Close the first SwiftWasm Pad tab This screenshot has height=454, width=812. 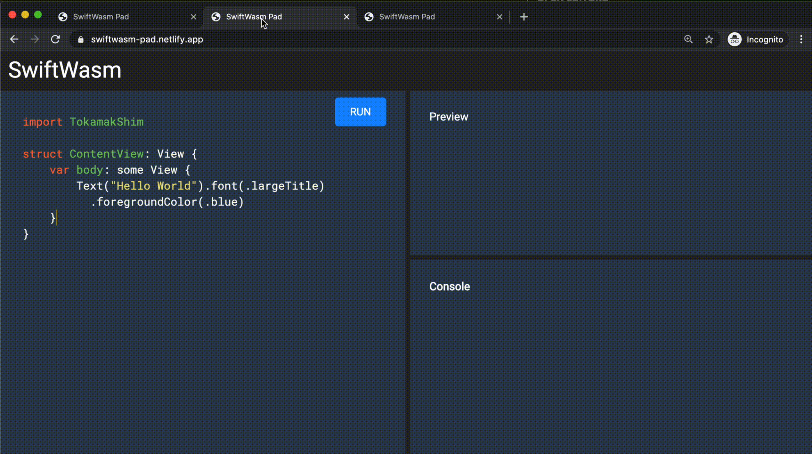[193, 17]
